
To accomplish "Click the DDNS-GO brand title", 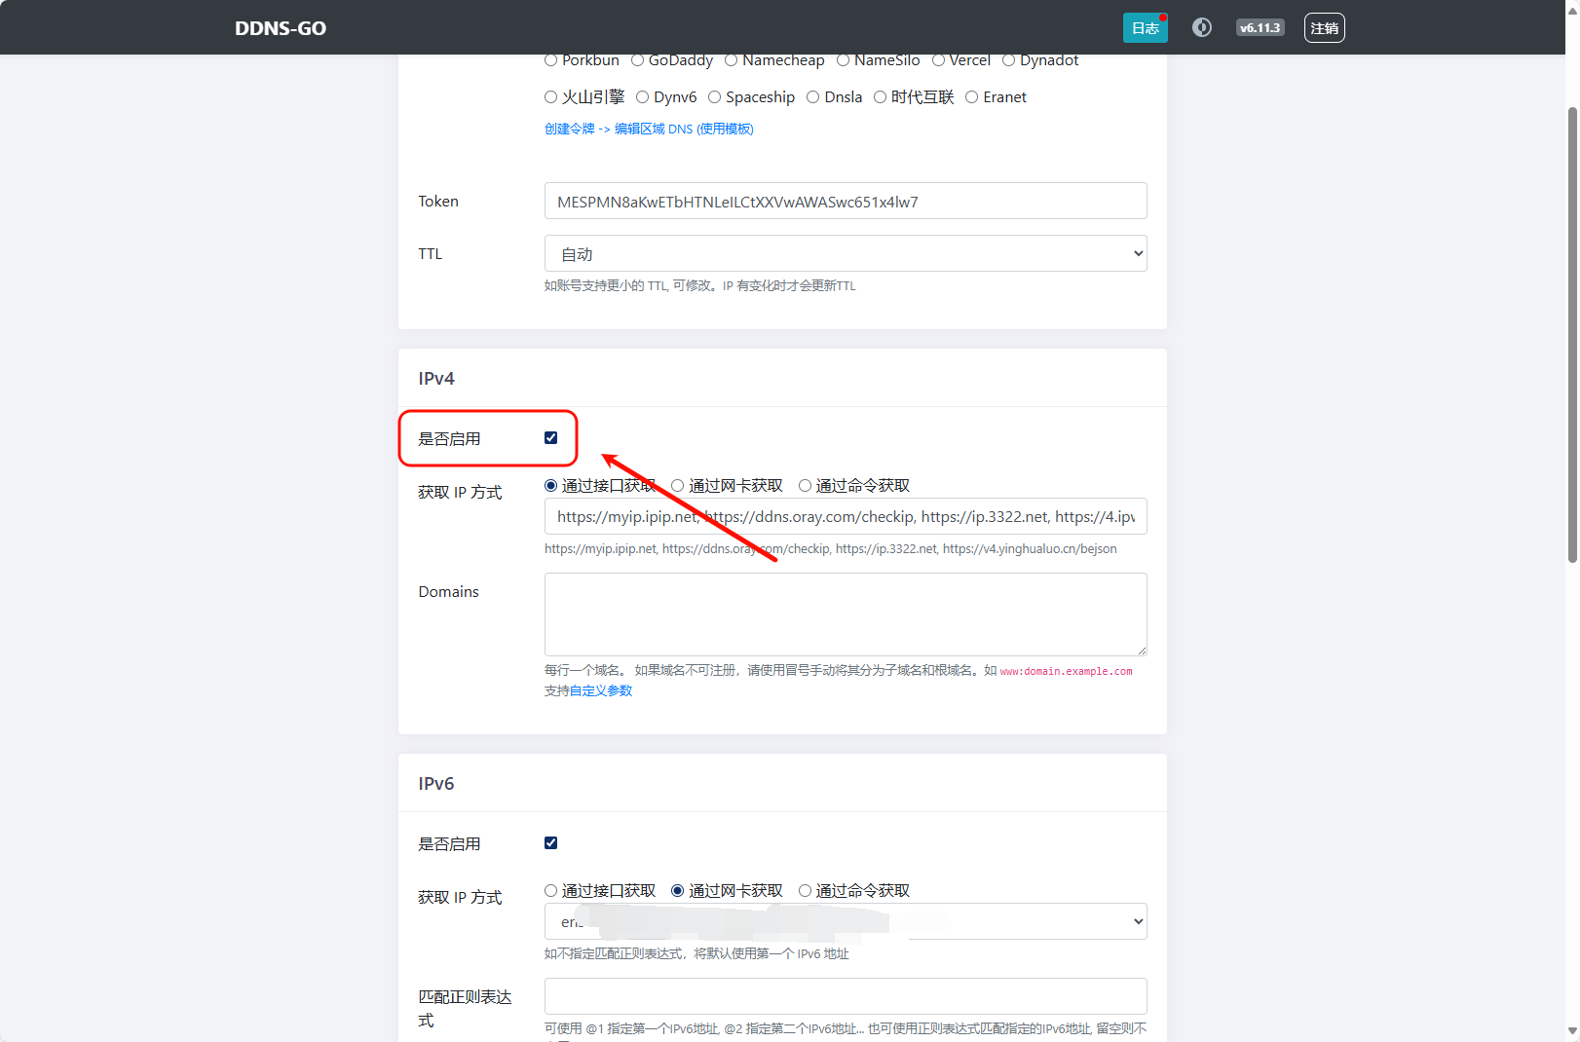I will click(281, 28).
